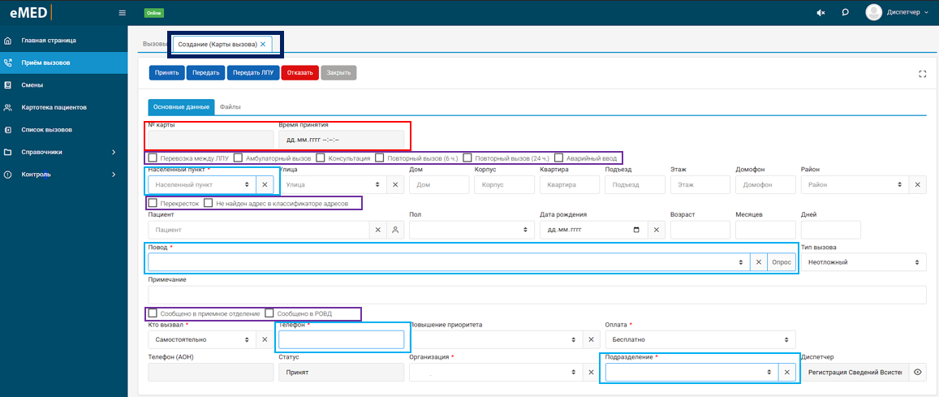Check the Аварийный ввод checkbox
Screen dimensions: 939x397
tap(558, 158)
